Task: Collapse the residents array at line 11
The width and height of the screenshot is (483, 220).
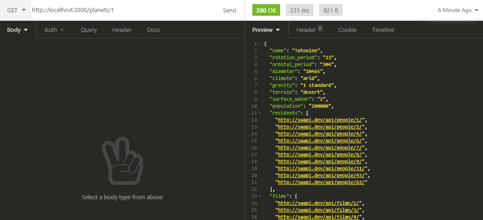Action: (x=260, y=113)
